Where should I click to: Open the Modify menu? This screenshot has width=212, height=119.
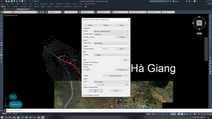[x=51, y=4]
